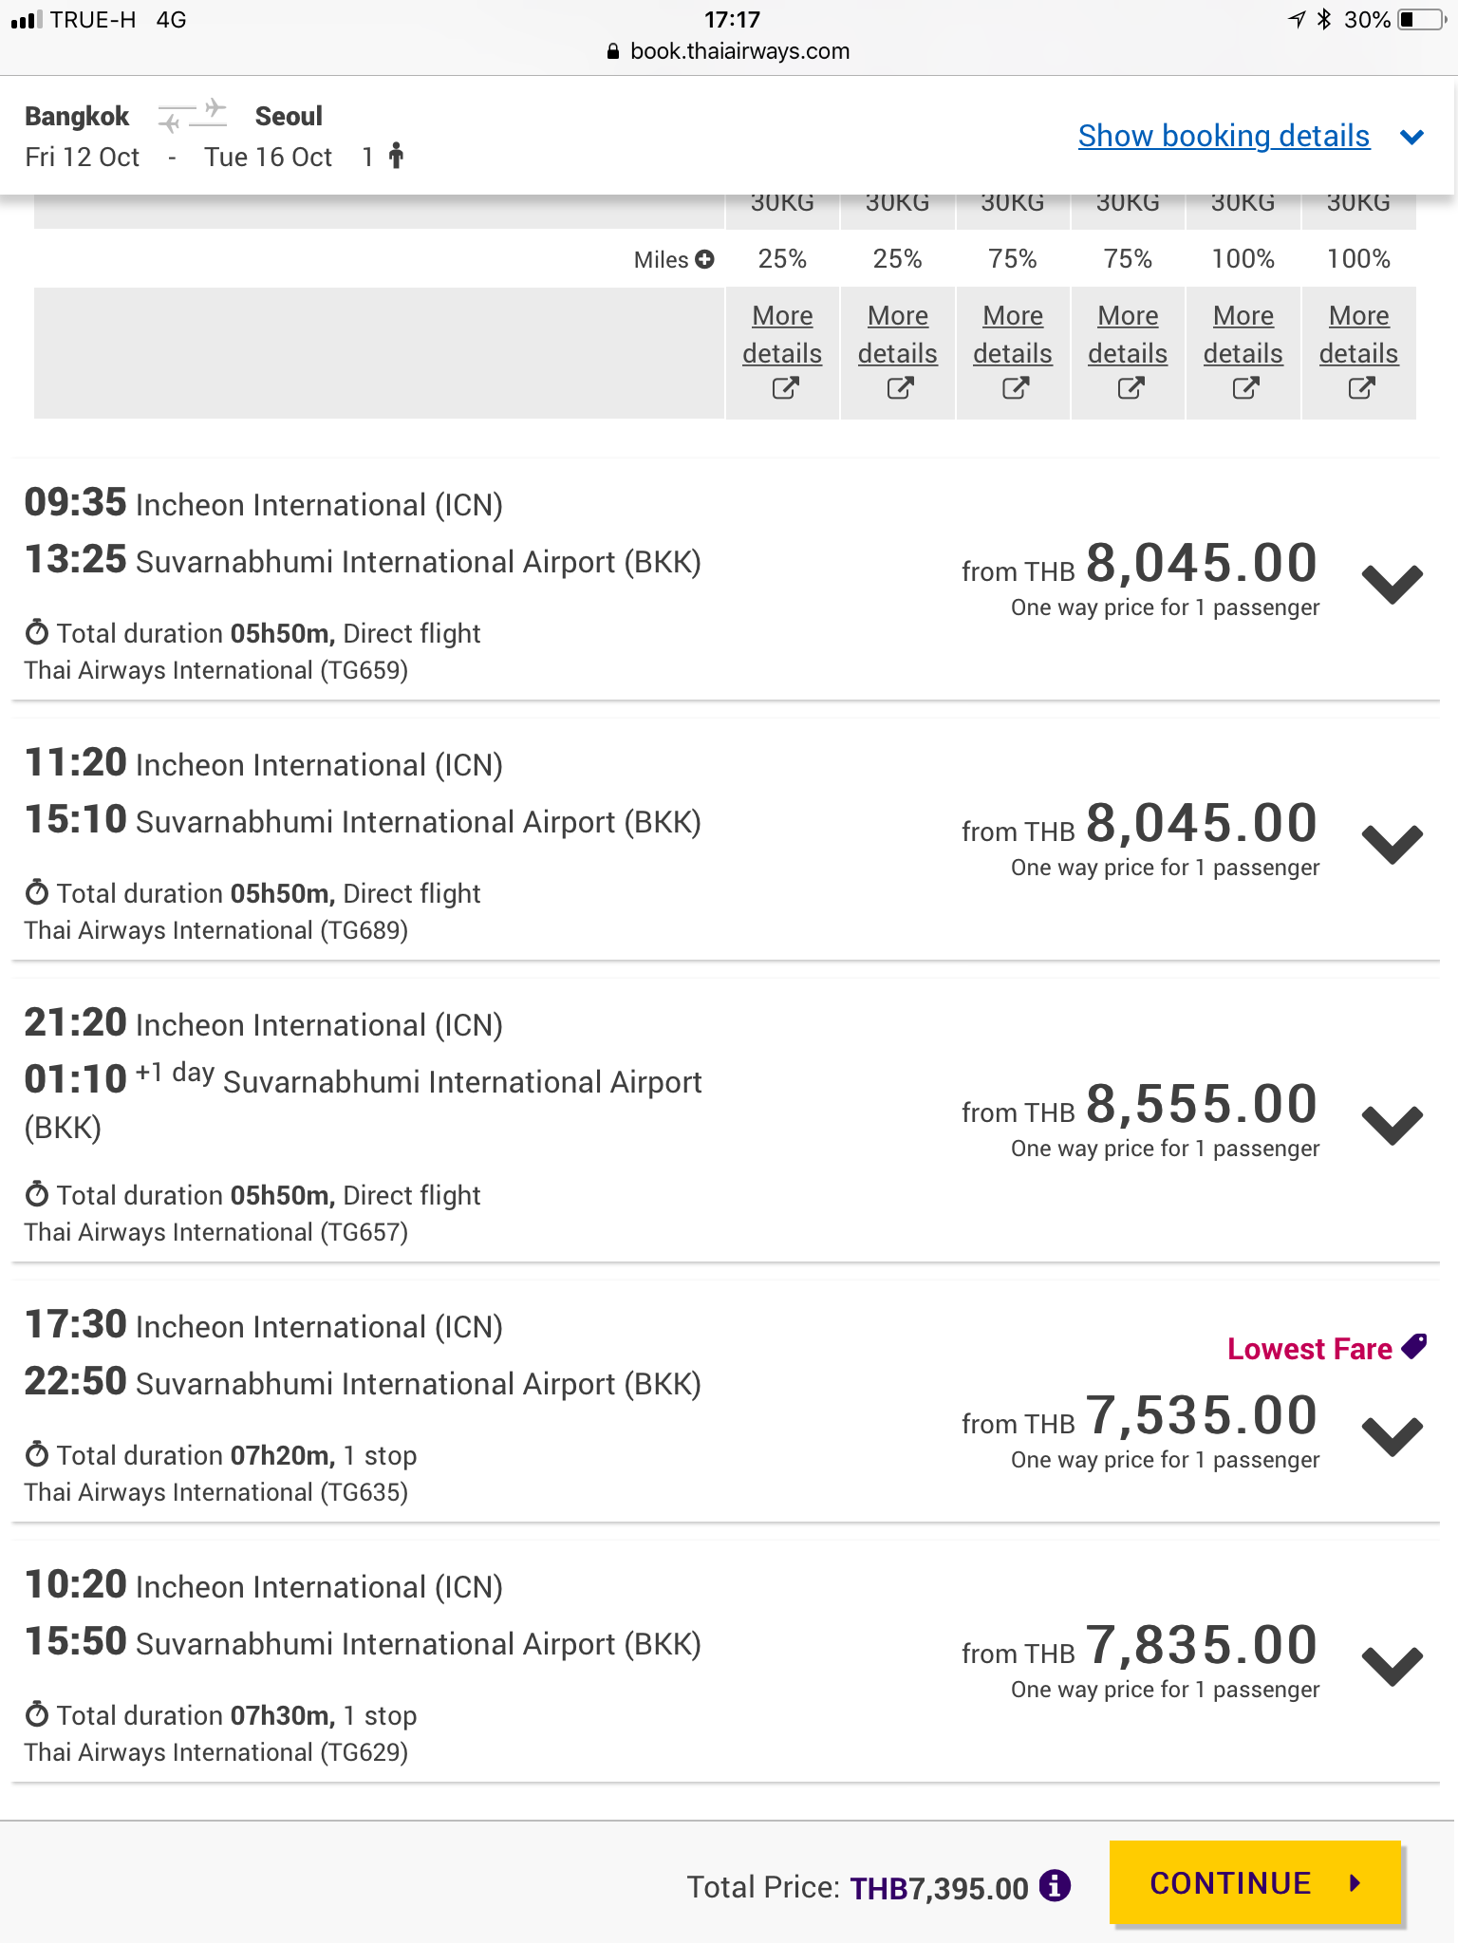Open More details for third fare column

[x=1013, y=334]
